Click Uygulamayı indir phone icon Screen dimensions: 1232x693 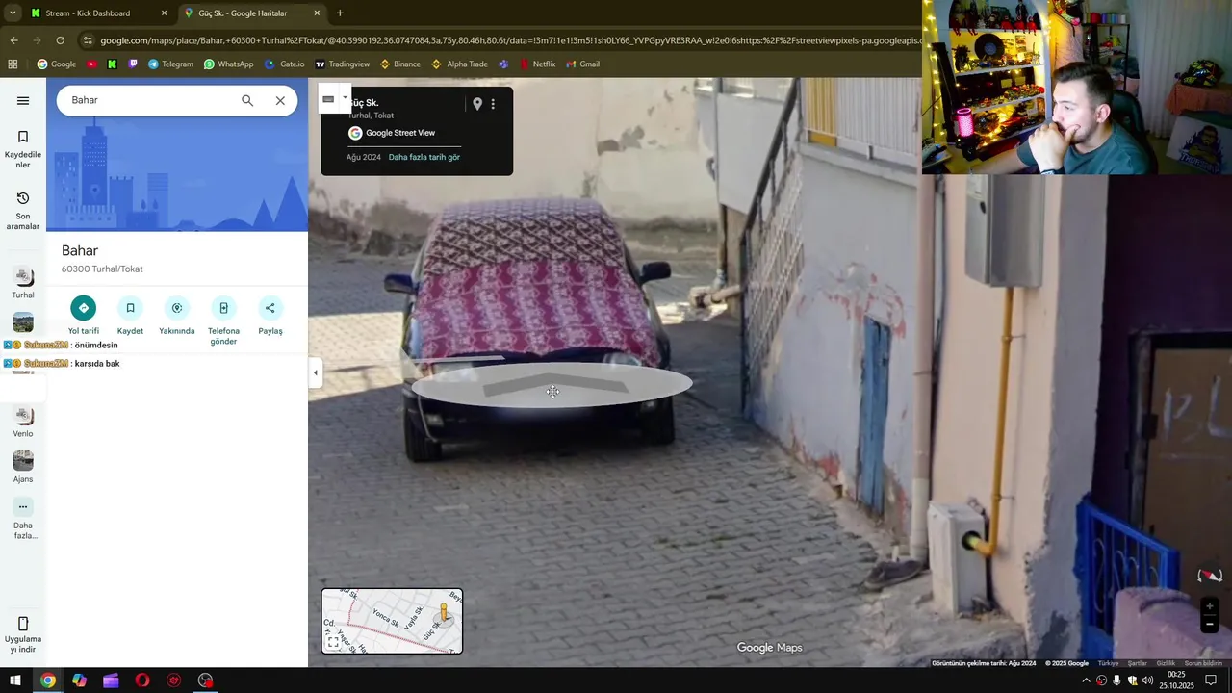point(23,624)
